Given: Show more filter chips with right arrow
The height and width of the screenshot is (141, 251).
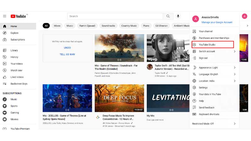Looking at the screenshot, I should 248,26.
